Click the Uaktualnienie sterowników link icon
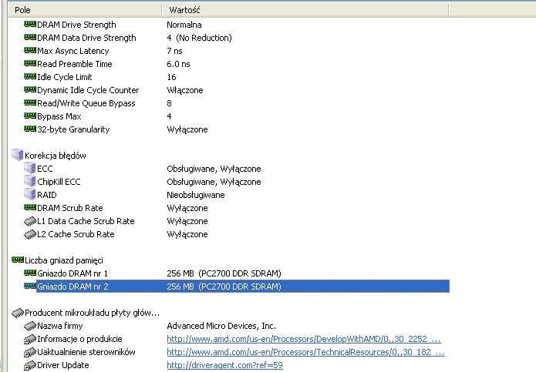The image size is (536, 372). tap(30, 352)
